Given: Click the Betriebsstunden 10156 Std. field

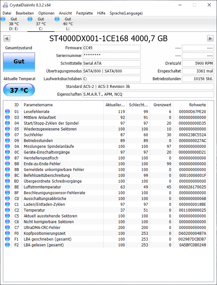Looking at the screenshot, I should click(x=198, y=79).
